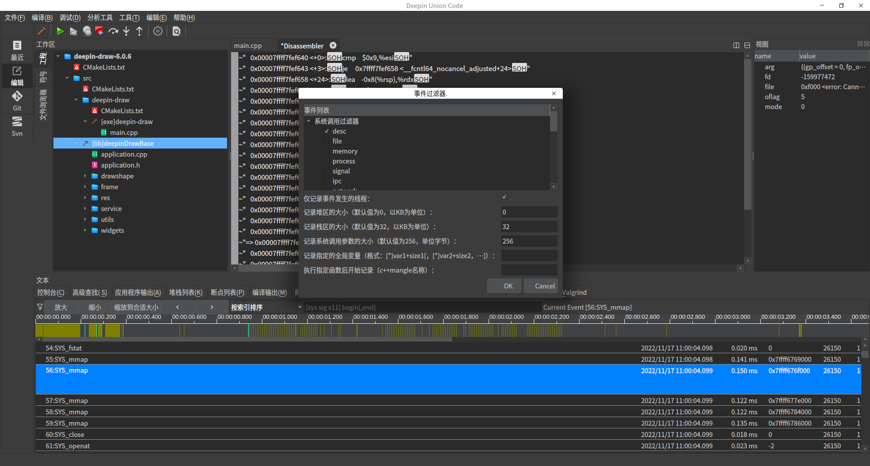Click the step-over arrow icon
870x466 pixels.
click(x=113, y=31)
